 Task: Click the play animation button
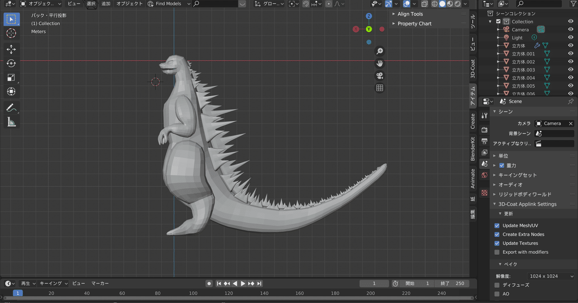[x=243, y=284]
